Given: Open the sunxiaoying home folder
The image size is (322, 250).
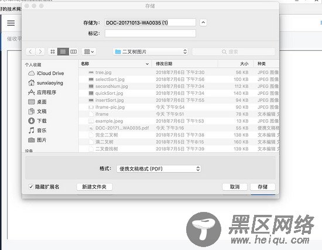Looking at the screenshot, I should (46, 83).
